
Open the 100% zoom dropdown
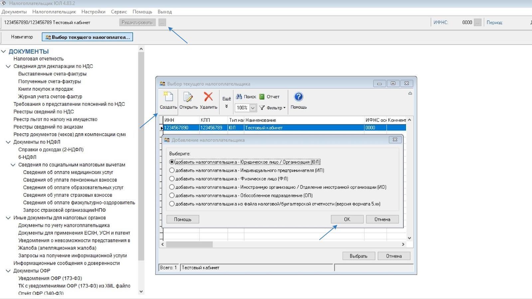[x=253, y=108]
